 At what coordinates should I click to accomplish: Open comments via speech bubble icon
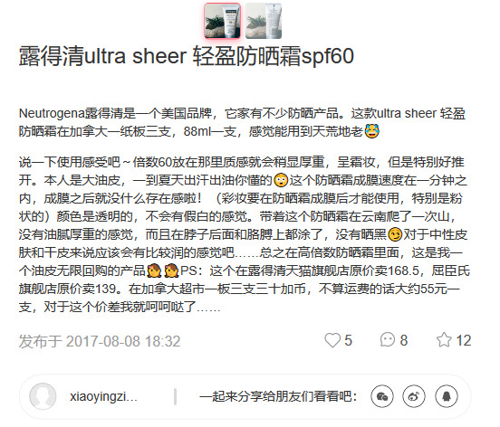click(x=388, y=340)
